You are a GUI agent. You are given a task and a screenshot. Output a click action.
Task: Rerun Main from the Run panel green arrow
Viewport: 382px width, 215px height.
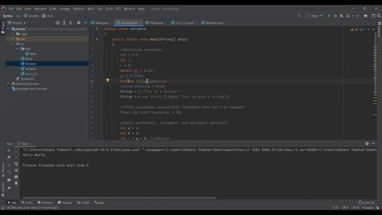[x=9, y=150]
